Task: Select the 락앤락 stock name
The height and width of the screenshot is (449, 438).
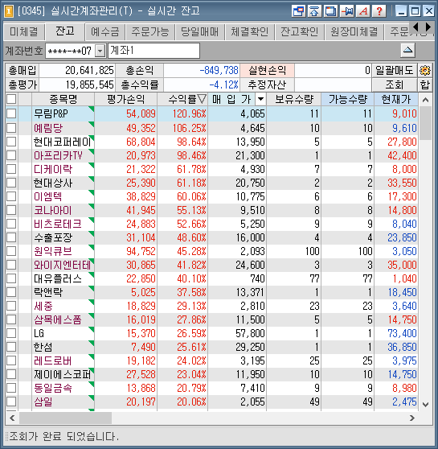Action: (48, 292)
